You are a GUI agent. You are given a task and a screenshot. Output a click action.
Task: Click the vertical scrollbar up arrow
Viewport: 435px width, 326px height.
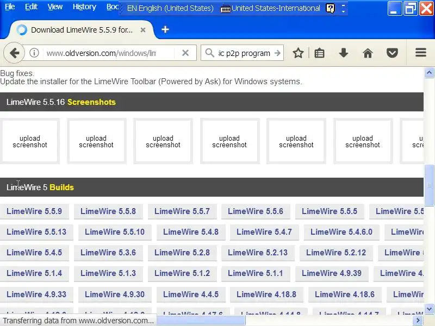pyautogui.click(x=429, y=73)
